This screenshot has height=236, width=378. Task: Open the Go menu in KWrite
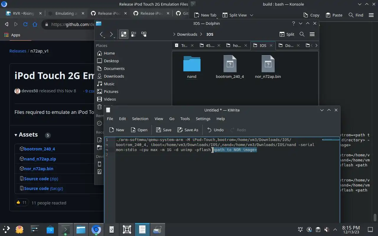[172, 119]
